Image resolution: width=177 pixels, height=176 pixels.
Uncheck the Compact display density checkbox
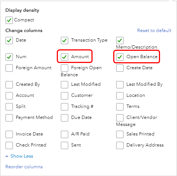tap(9, 20)
